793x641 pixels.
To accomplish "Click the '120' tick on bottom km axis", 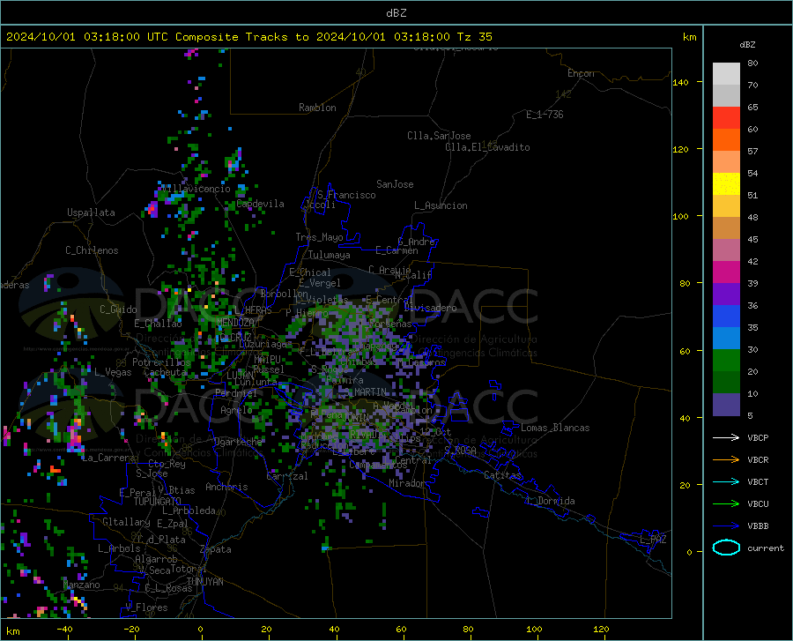I will pos(601,629).
